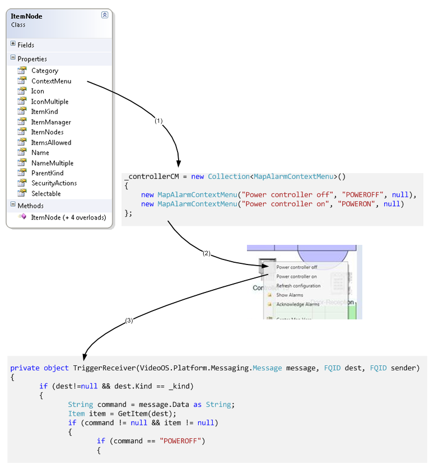
Task: Select the ItemNodes property text
Action: click(x=47, y=132)
